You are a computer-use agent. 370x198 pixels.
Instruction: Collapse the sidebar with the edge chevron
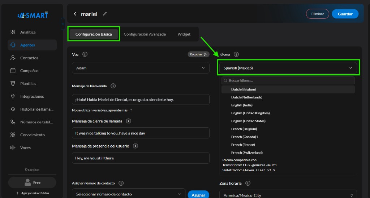point(63,24)
